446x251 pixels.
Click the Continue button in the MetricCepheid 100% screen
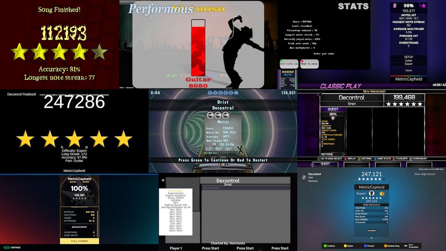pyautogui.click(x=12, y=248)
